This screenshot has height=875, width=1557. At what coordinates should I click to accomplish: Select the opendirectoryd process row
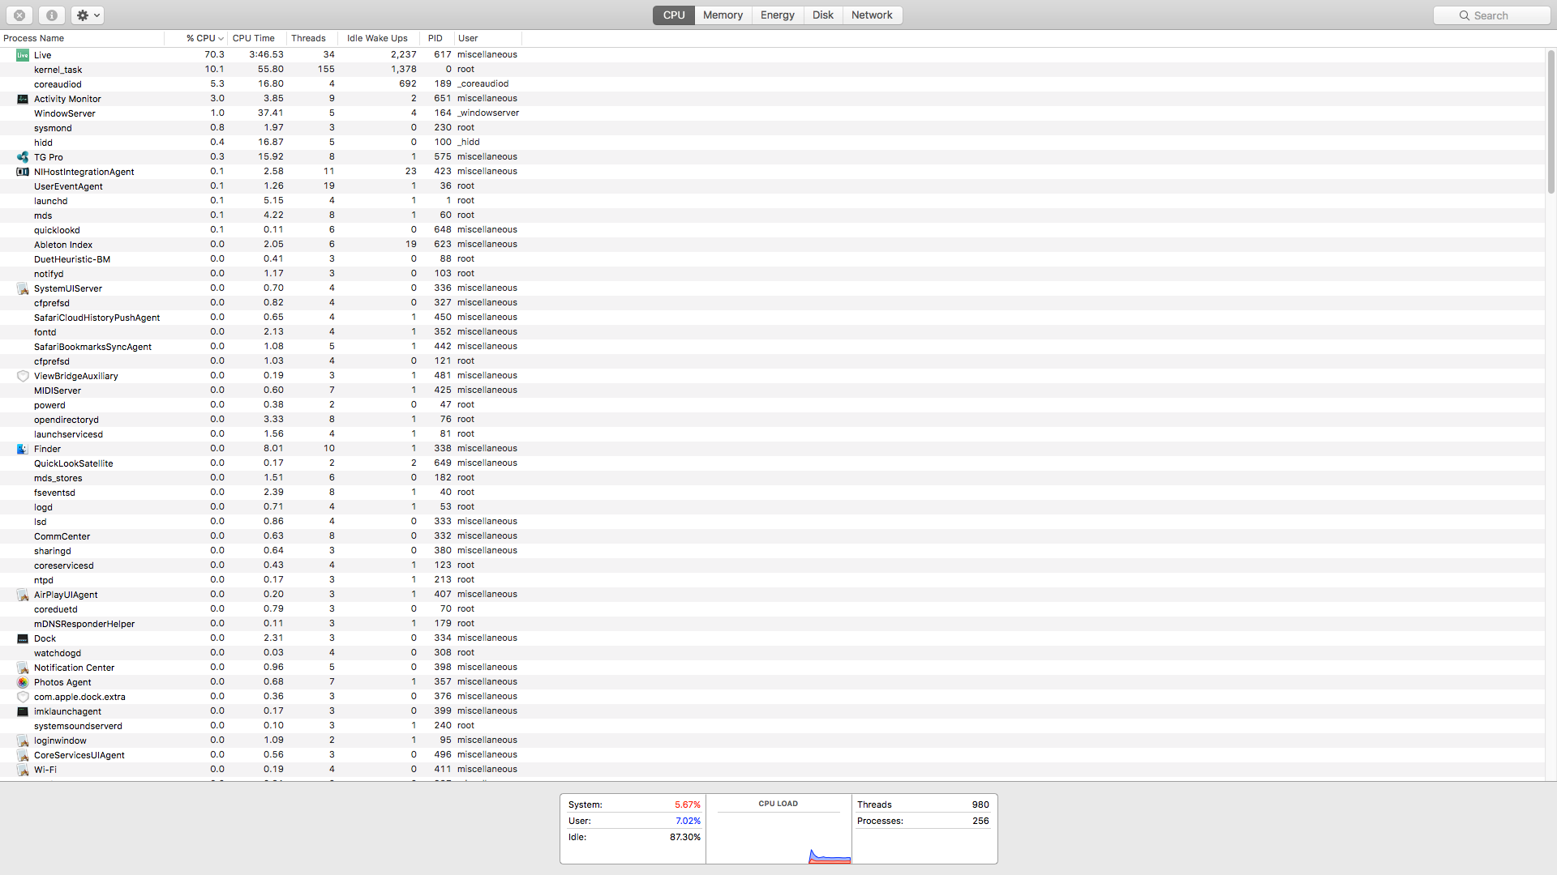pos(772,420)
